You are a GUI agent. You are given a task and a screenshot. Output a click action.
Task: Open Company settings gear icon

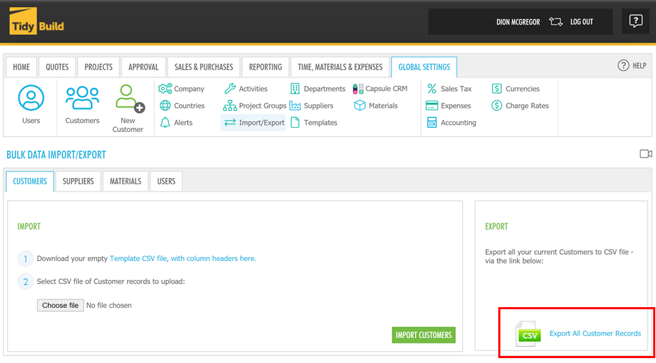tap(165, 89)
